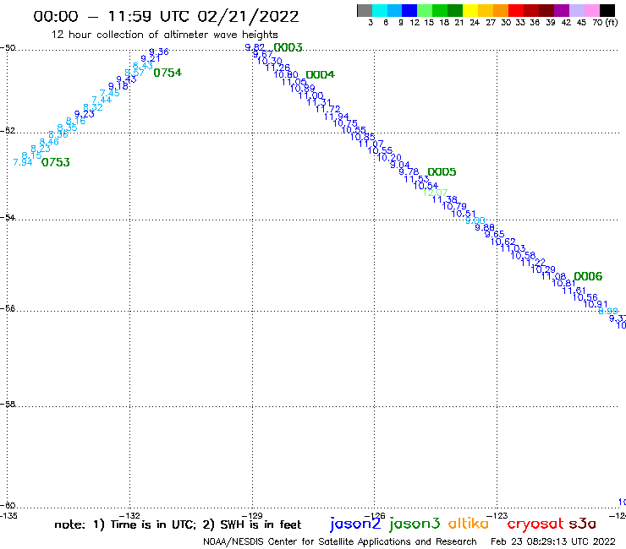
Task: Click the 11.94 wave height value
Action: coord(336,117)
